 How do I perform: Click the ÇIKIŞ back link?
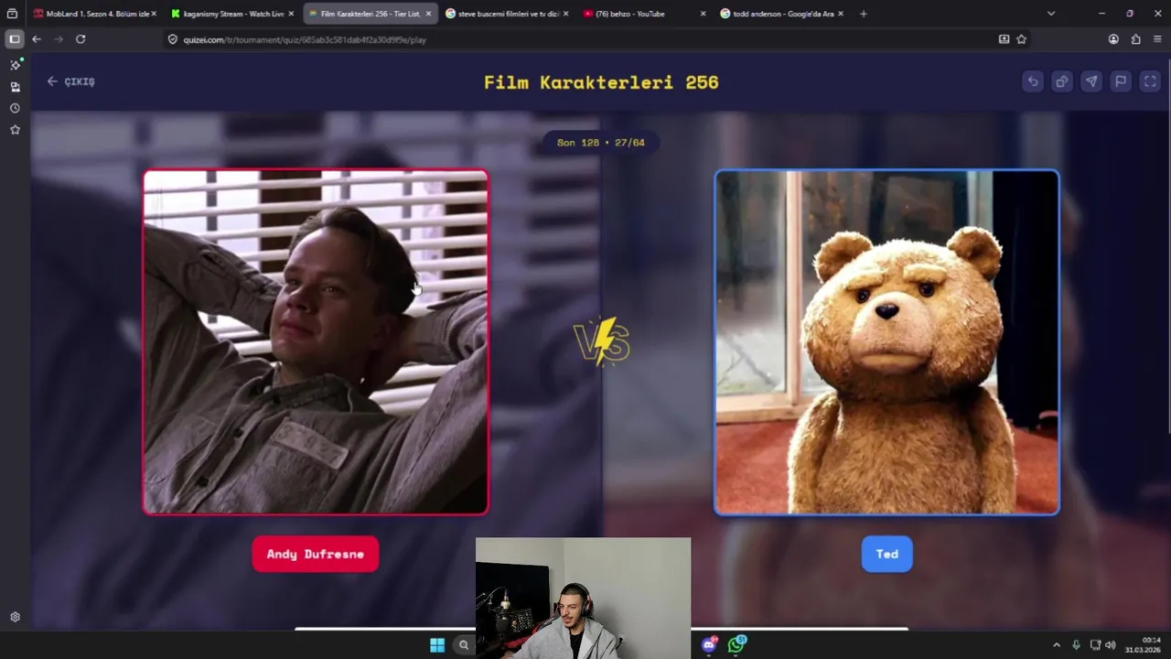pyautogui.click(x=70, y=81)
